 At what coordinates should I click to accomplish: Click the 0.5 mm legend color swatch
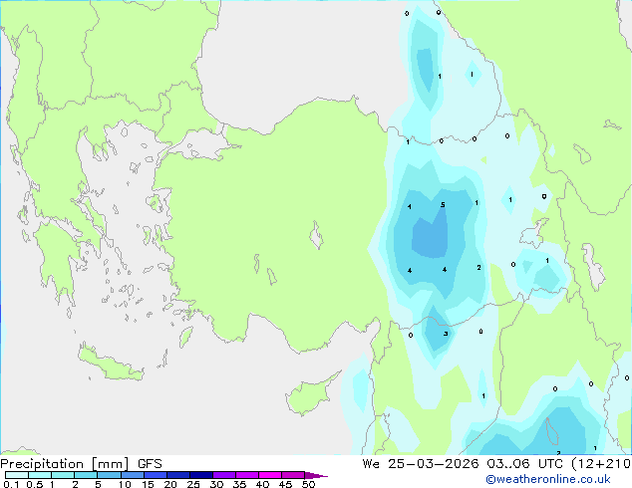40,475
